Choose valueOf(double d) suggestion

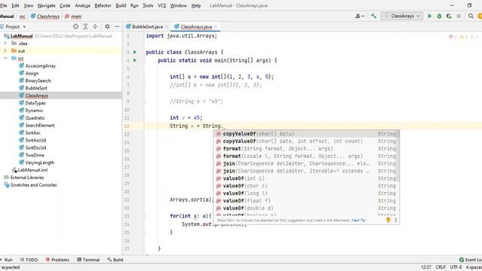point(305,209)
